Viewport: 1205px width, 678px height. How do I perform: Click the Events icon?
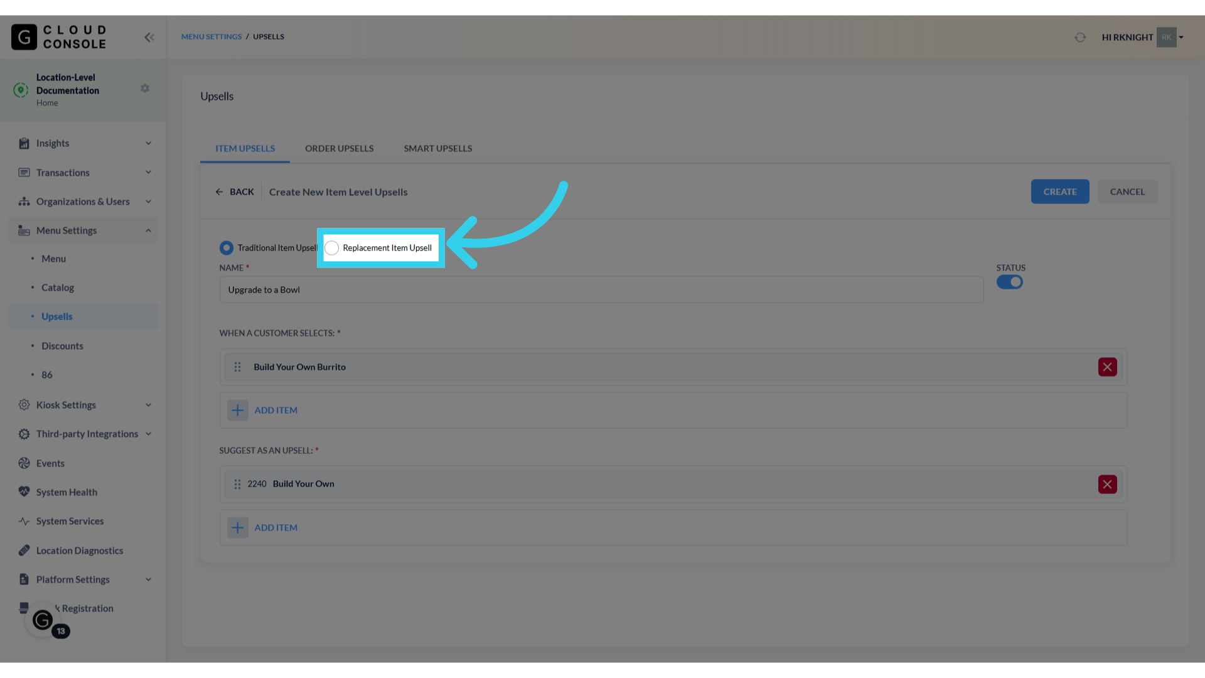coord(24,463)
